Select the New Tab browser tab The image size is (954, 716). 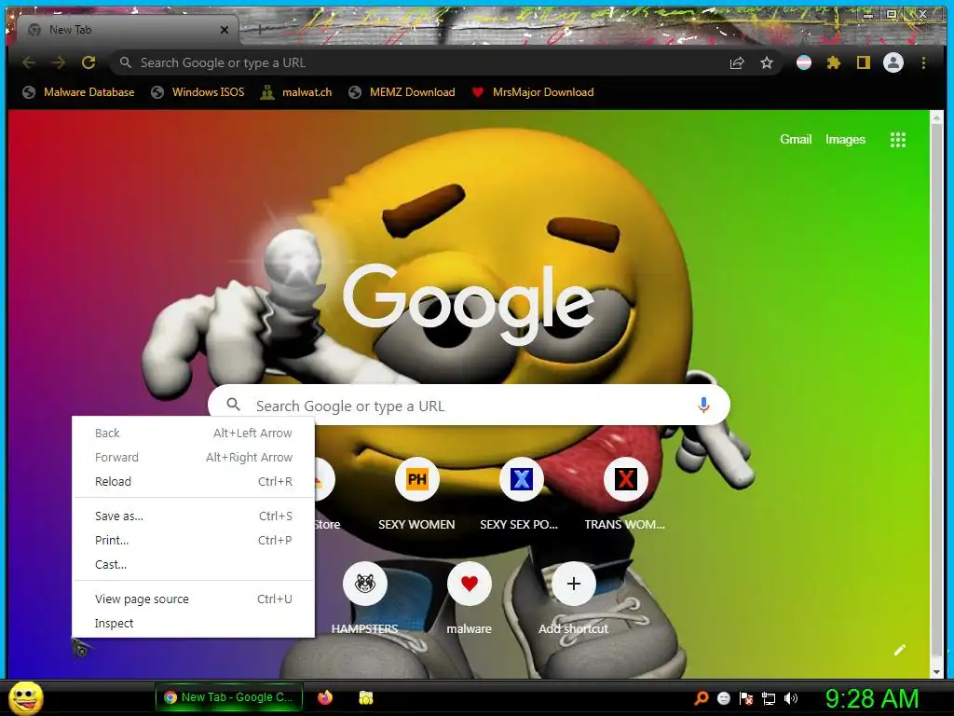pyautogui.click(x=128, y=30)
